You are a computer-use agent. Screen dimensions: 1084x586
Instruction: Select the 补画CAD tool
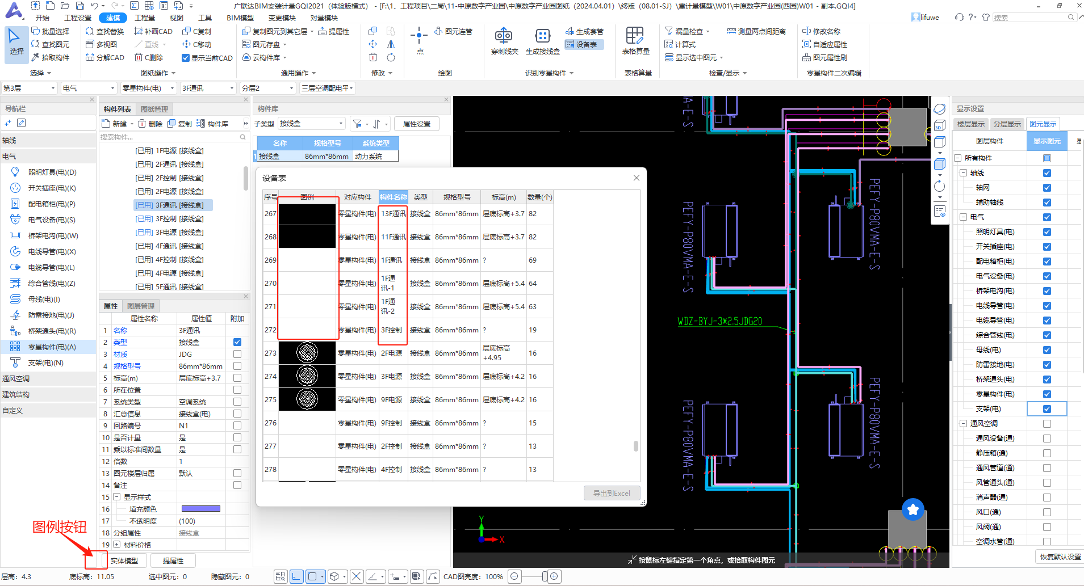(x=153, y=31)
